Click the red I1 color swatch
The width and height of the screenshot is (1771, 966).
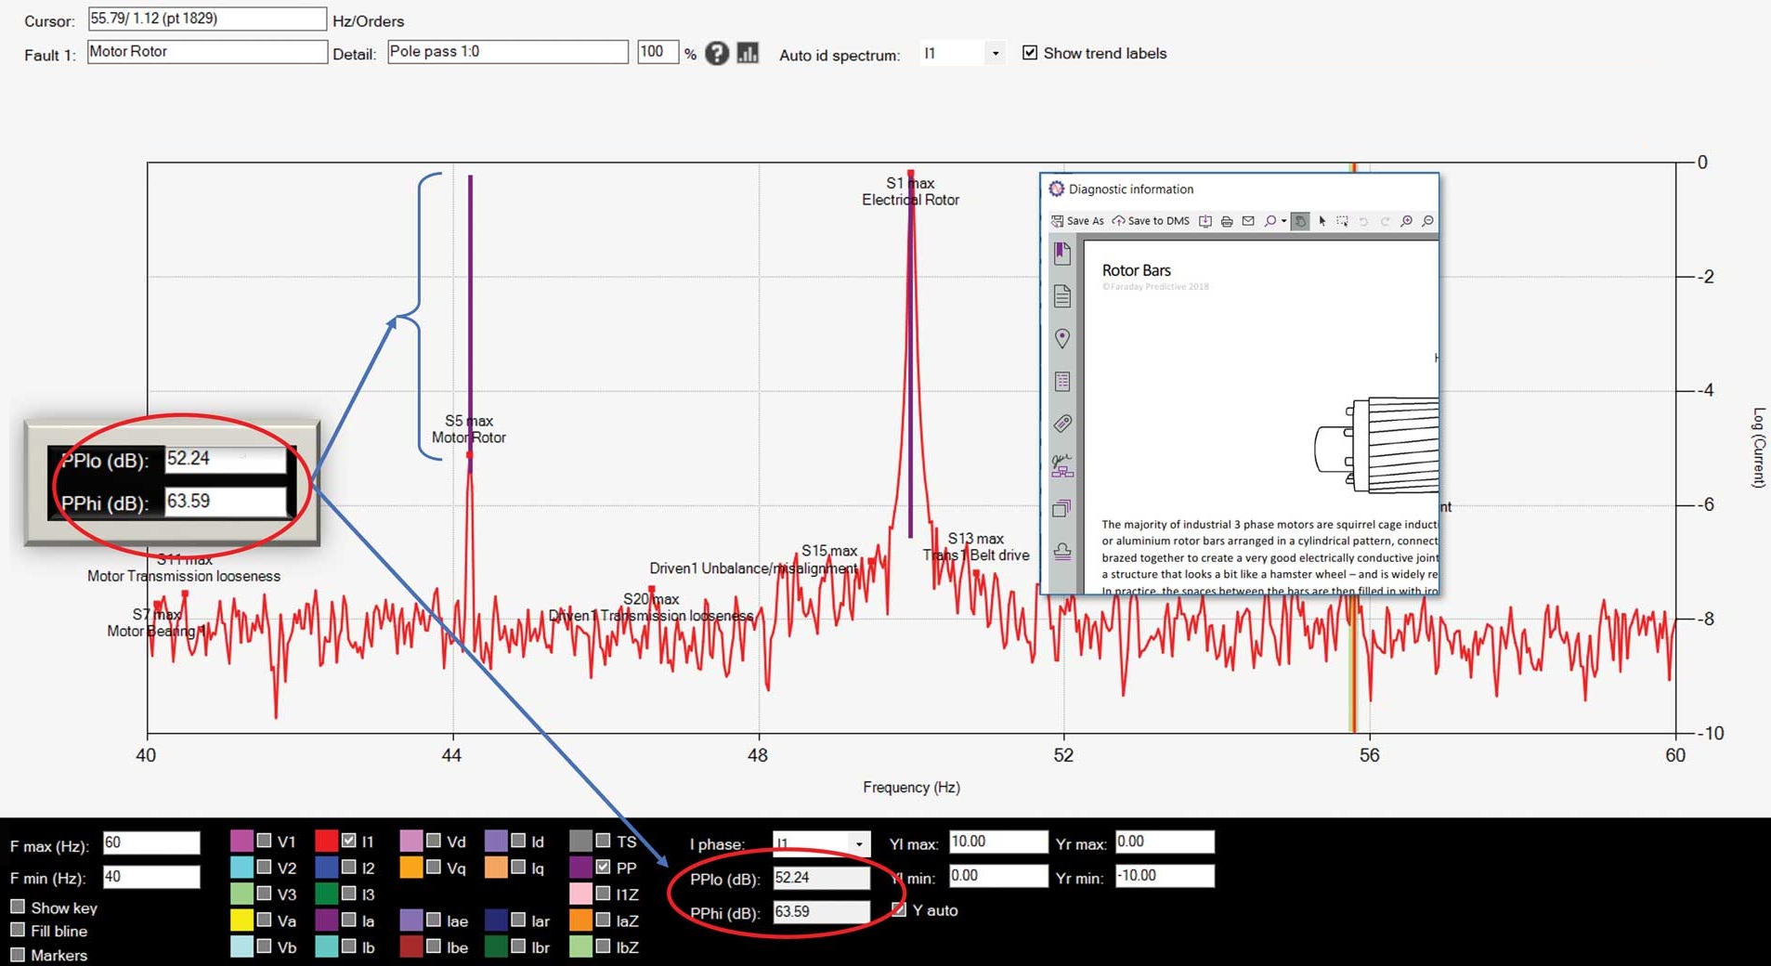326,841
